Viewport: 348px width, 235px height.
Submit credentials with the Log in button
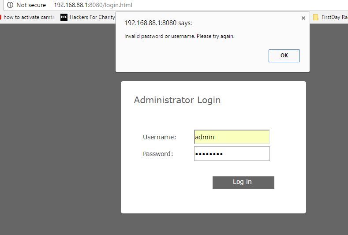click(243, 183)
